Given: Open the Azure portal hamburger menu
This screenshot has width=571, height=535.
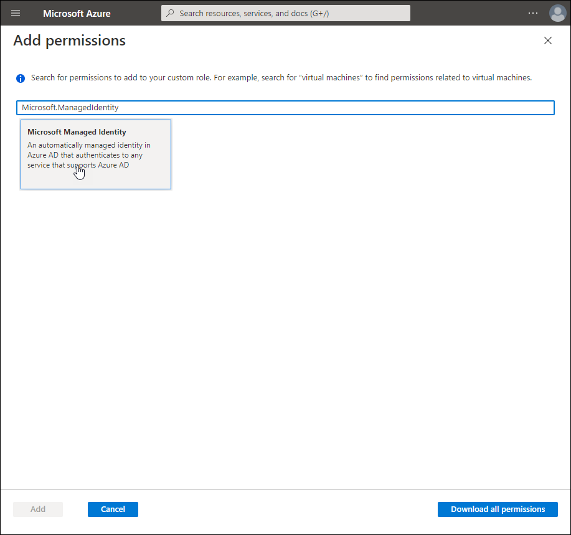Looking at the screenshot, I should click(x=16, y=13).
